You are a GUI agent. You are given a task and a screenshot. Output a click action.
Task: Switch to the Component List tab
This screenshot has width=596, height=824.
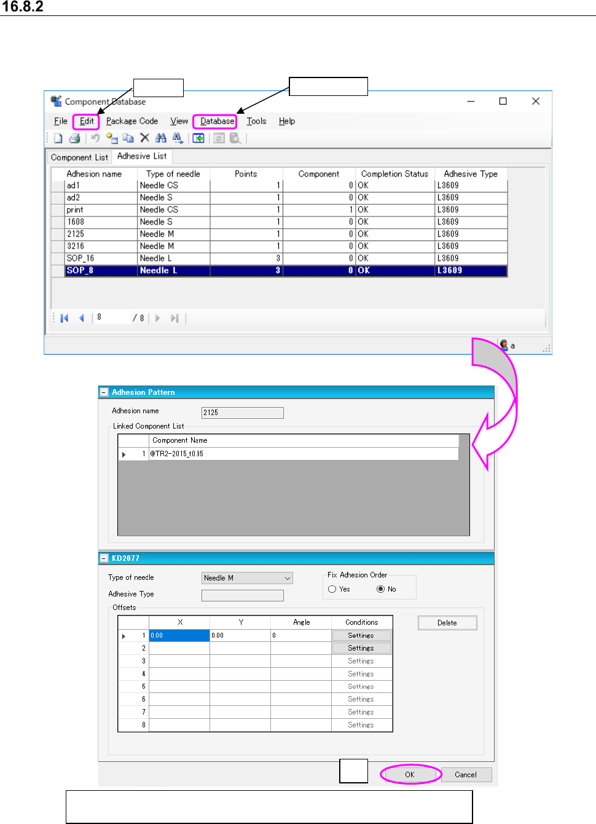point(79,157)
